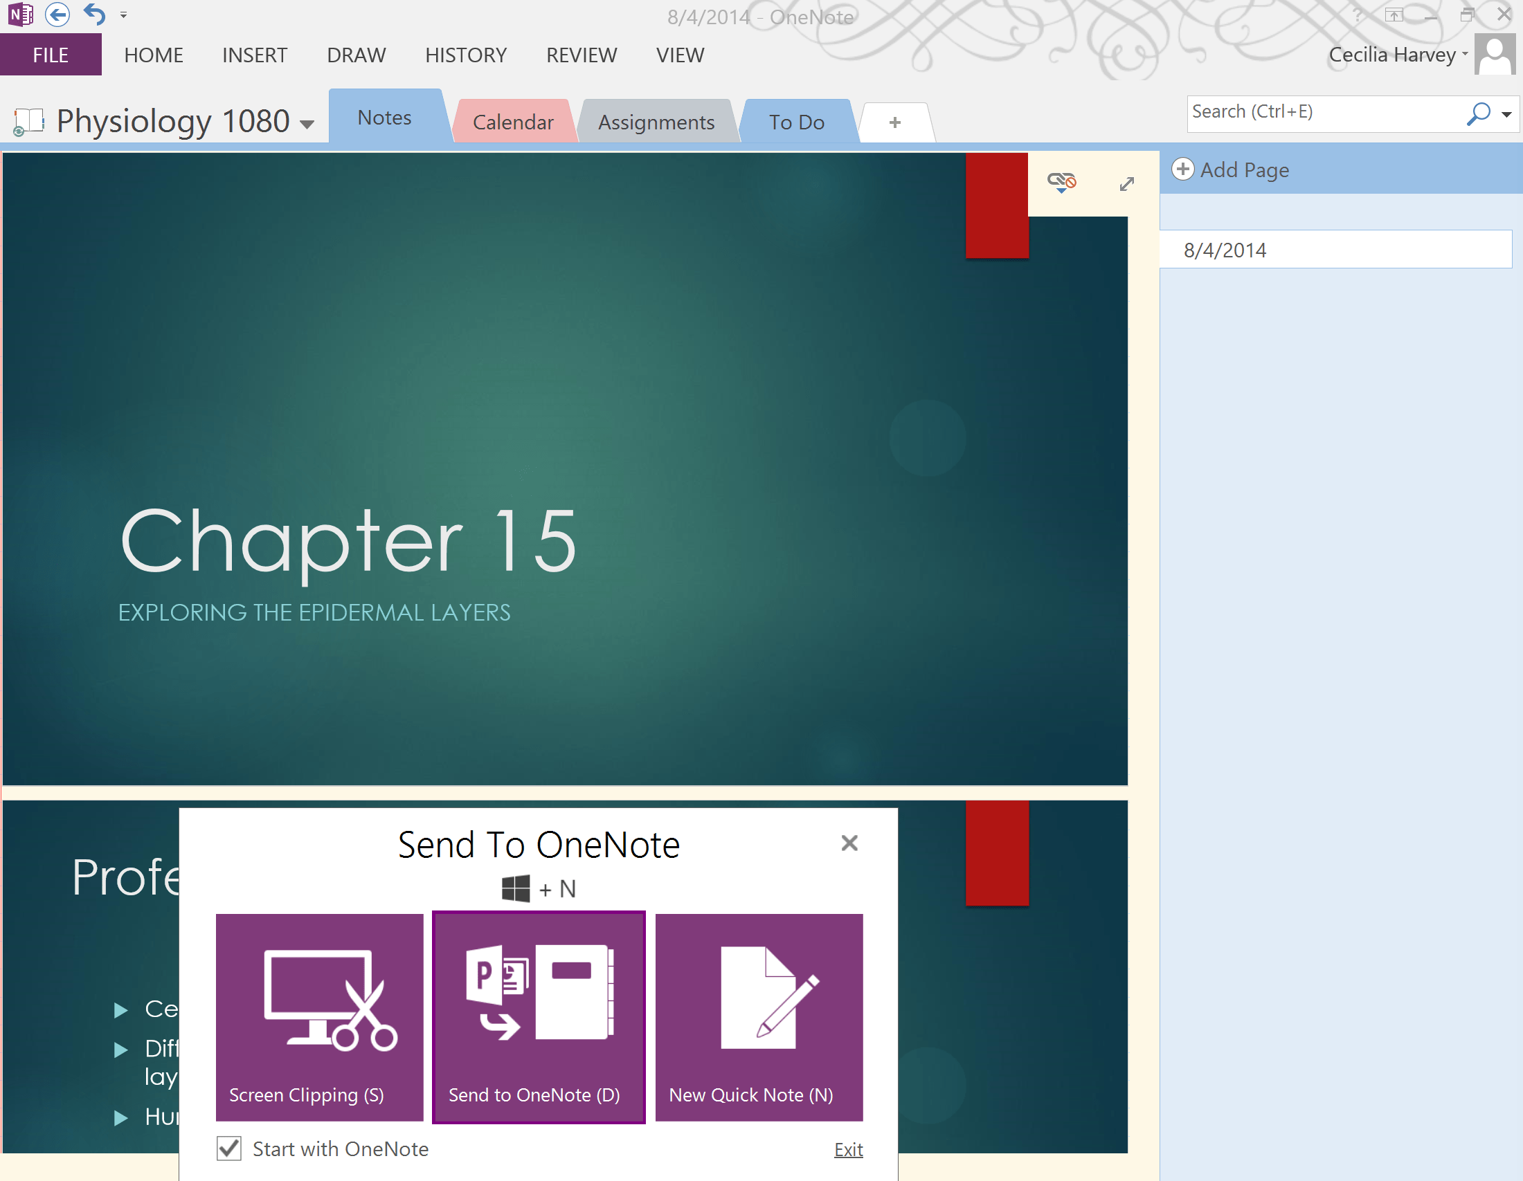1523x1181 pixels.
Task: Select the Send to OneNote tile
Action: point(539,1016)
